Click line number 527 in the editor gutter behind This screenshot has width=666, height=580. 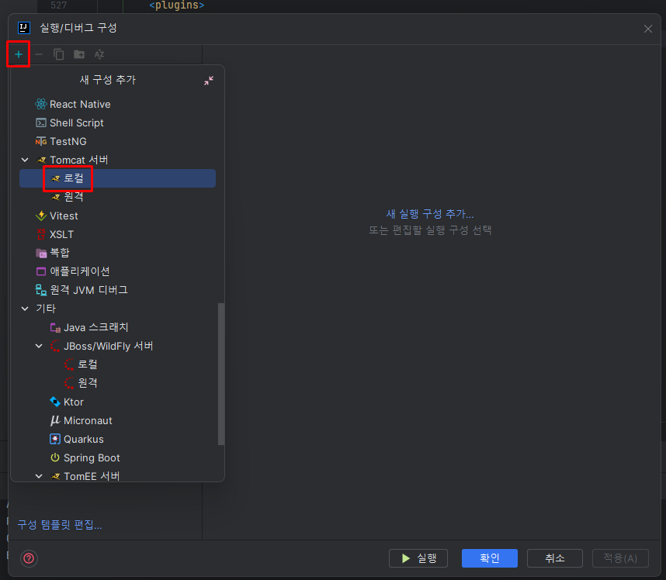point(59,5)
